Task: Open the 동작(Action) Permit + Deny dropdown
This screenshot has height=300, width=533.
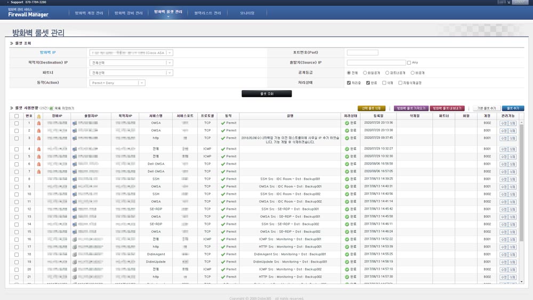Action: point(117,83)
